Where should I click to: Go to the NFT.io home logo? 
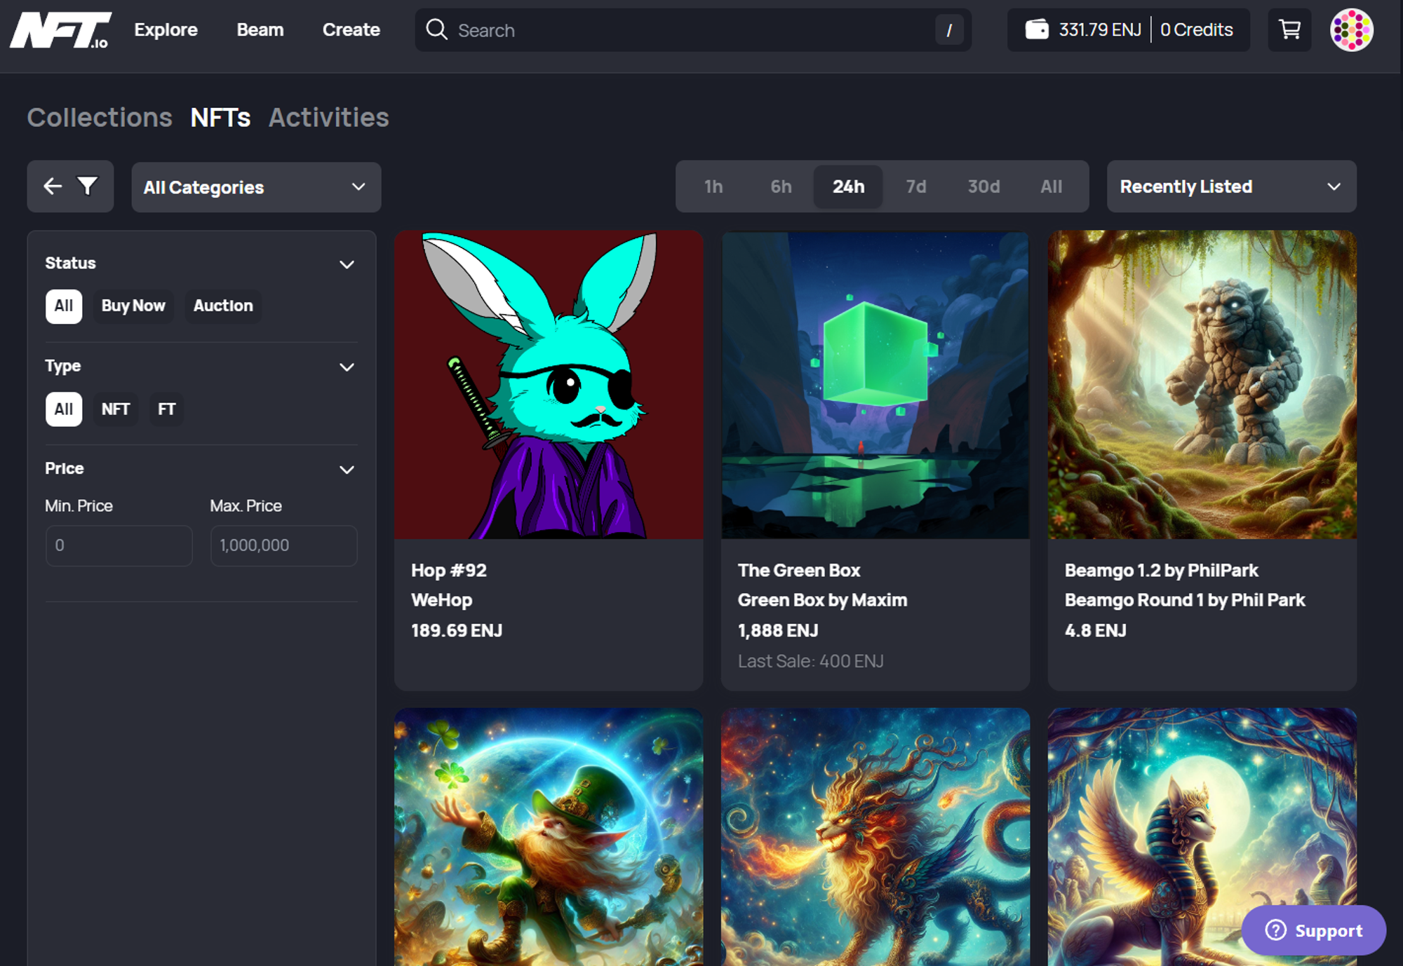[x=60, y=30]
